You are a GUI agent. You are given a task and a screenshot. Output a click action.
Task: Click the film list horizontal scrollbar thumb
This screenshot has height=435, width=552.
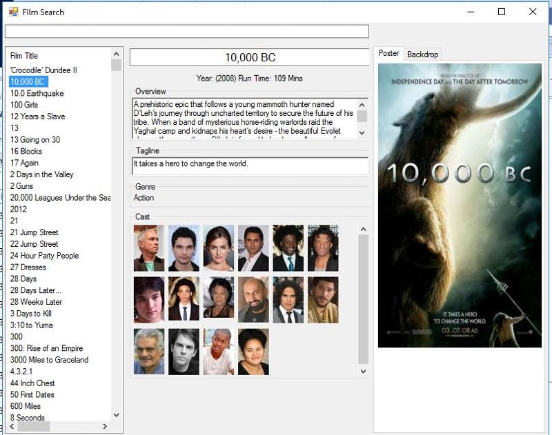[33, 427]
